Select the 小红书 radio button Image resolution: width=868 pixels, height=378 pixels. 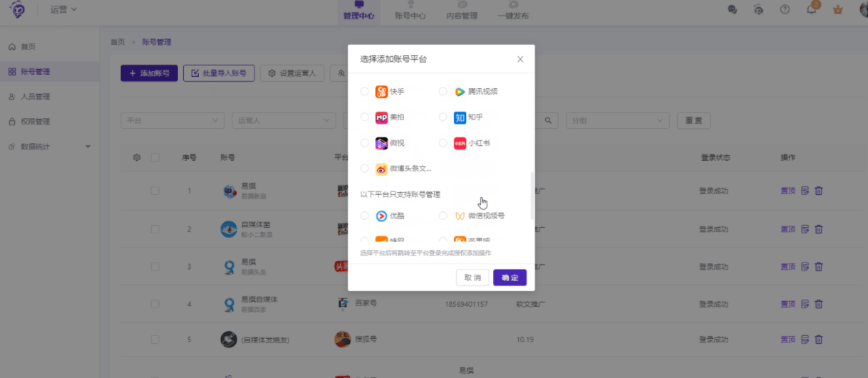tap(443, 143)
